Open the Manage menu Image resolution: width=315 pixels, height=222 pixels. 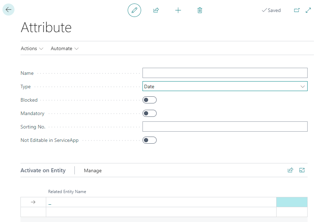(x=93, y=170)
